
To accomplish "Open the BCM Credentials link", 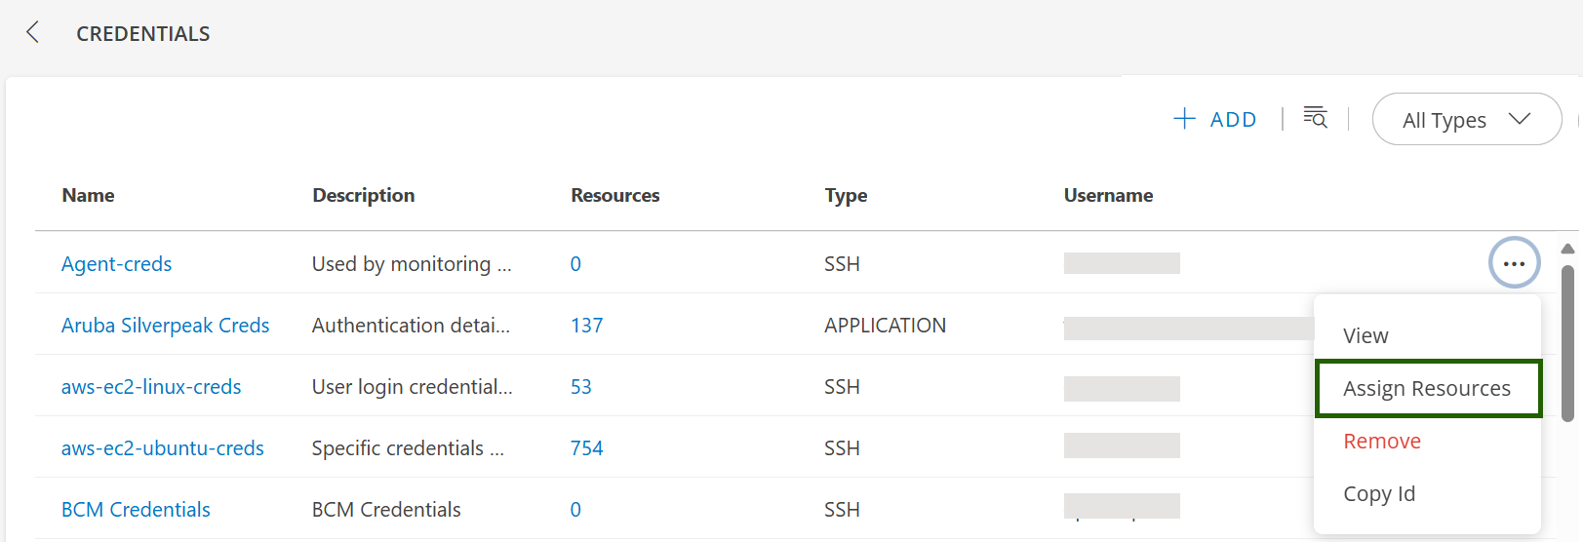I will [x=136, y=510].
